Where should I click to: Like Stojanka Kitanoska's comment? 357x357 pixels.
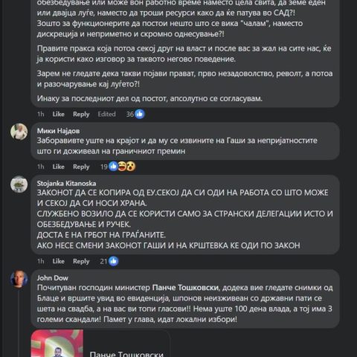point(58,261)
